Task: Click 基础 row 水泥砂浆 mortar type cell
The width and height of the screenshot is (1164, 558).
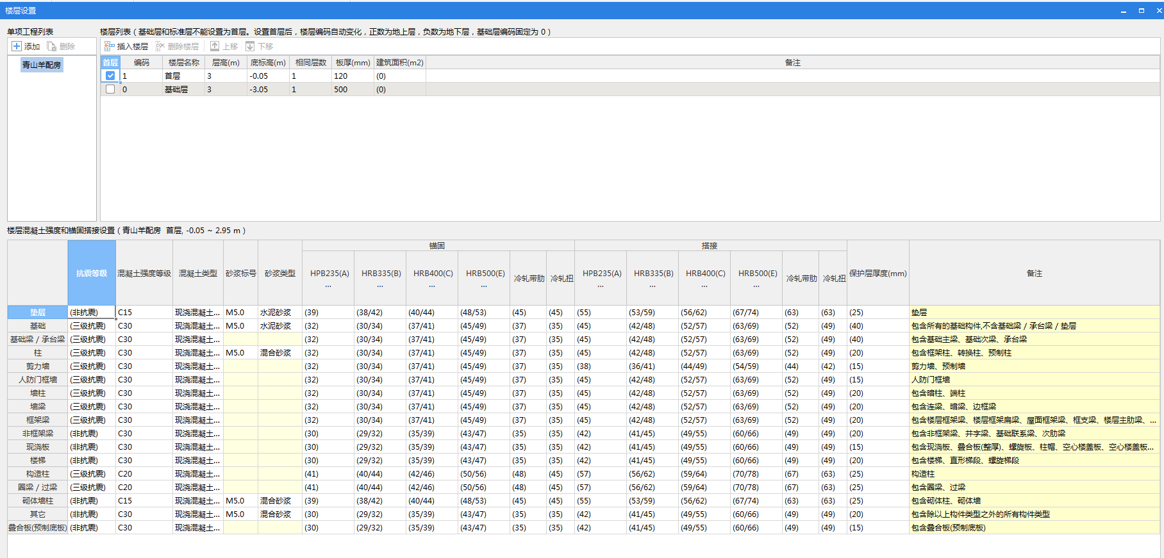Action: 280,325
